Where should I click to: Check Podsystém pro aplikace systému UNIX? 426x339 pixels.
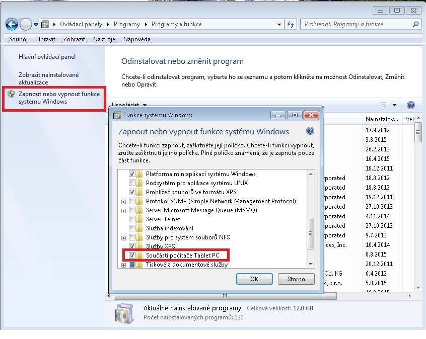pos(132,183)
